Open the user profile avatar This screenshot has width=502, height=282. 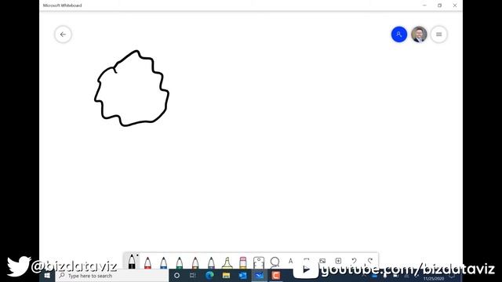419,34
